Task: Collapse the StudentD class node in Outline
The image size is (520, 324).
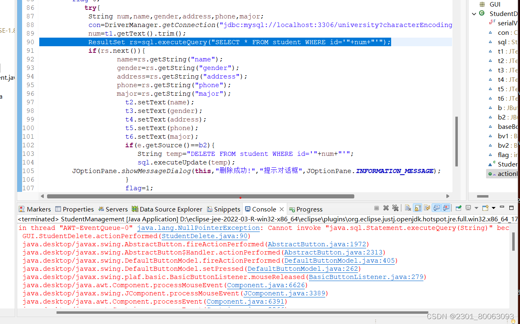Action: pyautogui.click(x=474, y=13)
